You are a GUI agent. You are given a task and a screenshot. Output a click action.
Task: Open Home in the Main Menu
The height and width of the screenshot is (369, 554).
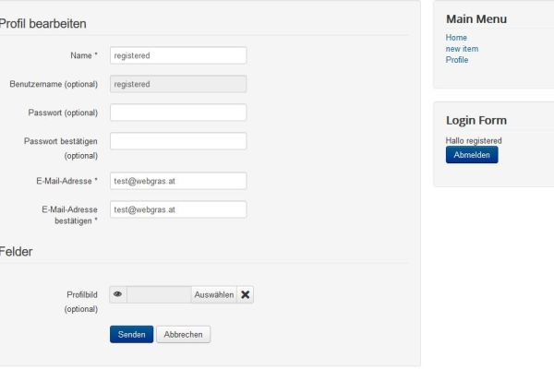(456, 38)
